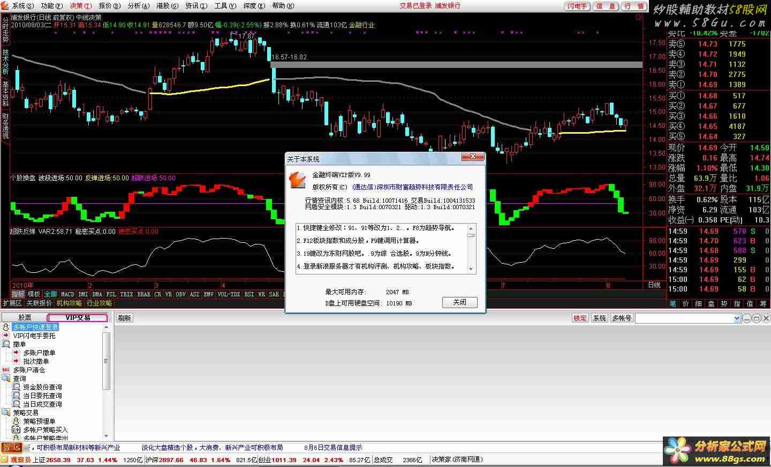Choose the BRAR indicator
Viewport: 771px width, 467px height.
[x=144, y=294]
